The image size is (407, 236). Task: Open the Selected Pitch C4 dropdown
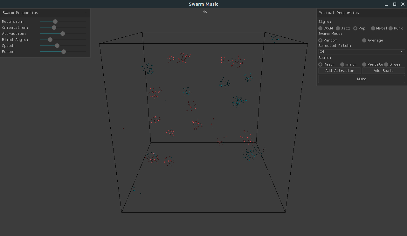(x=362, y=52)
